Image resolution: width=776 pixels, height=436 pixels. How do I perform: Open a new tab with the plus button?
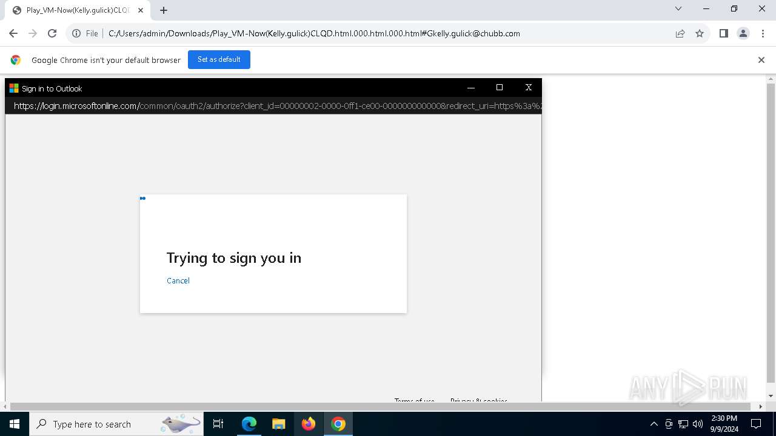164,10
